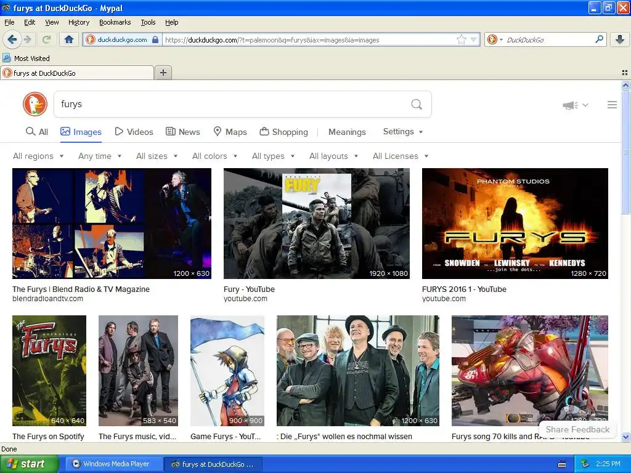This screenshot has width=631, height=473.
Task: Click the system tray clock showing 2:25 PM
Action: (x=608, y=464)
